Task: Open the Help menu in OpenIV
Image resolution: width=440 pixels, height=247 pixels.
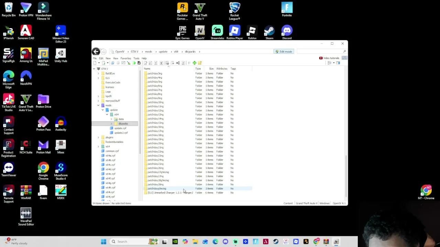Action: 144,58
